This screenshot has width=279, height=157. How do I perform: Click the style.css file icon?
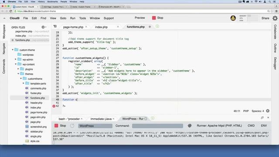[x=27, y=141]
